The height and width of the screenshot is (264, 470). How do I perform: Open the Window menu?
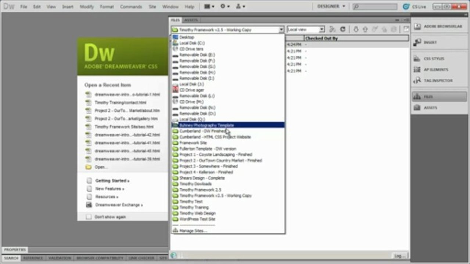click(171, 7)
